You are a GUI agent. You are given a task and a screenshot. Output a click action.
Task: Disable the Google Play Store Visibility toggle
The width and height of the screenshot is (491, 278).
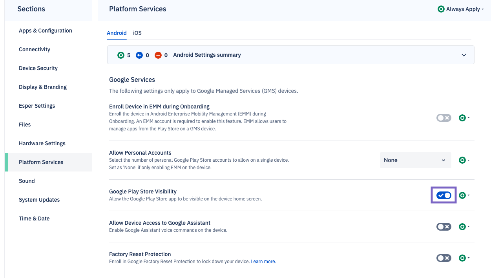pyautogui.click(x=444, y=195)
